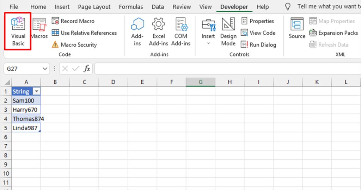Select row 6 header
361x190 pixels.
click(6, 137)
